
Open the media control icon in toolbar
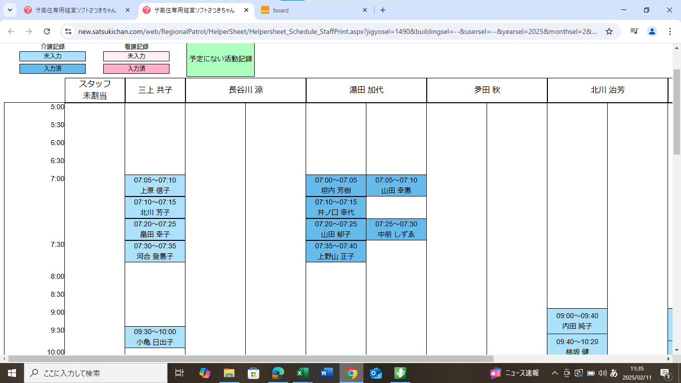click(x=634, y=31)
